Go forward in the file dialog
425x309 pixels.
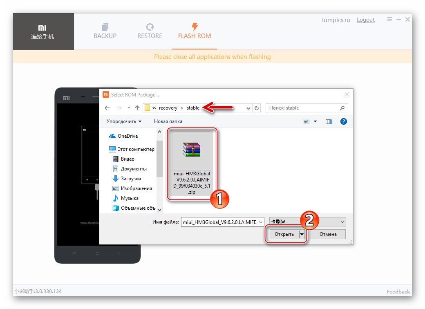pos(119,108)
